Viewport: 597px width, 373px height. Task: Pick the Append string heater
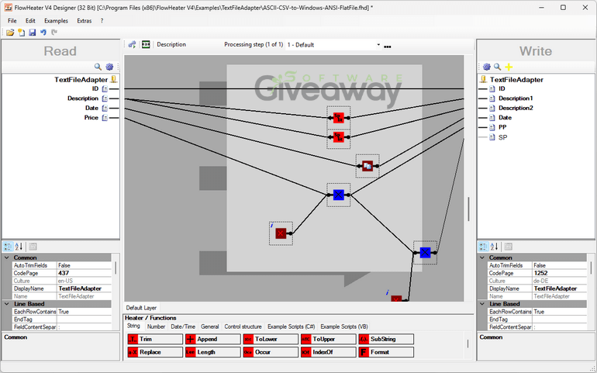[x=213, y=339]
